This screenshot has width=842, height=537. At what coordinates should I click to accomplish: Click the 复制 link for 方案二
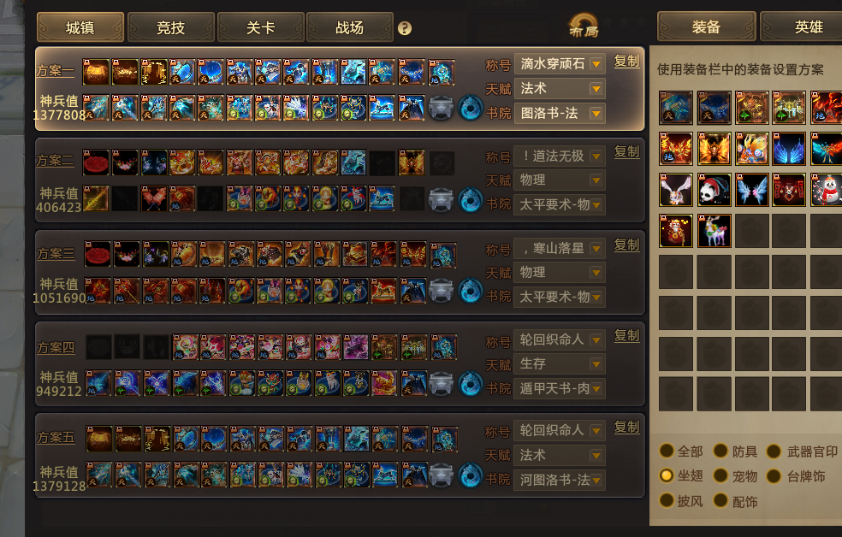click(626, 152)
